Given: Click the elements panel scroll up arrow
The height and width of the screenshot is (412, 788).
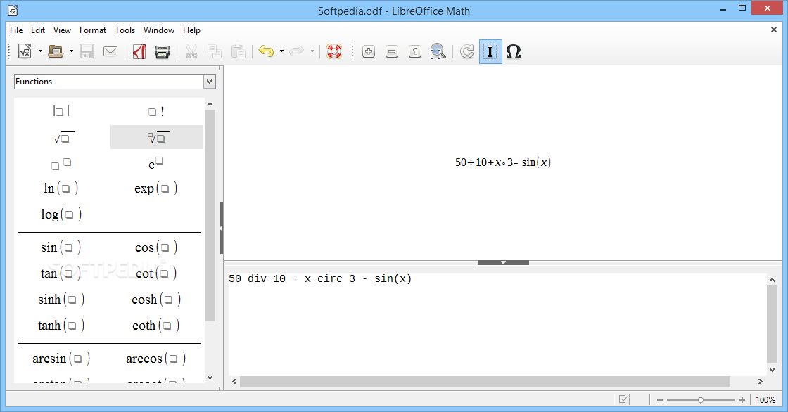Looking at the screenshot, I should pyautogui.click(x=210, y=104).
